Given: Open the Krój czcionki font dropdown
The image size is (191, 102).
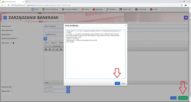Looking at the screenshot, I should pyautogui.click(x=58, y=46).
